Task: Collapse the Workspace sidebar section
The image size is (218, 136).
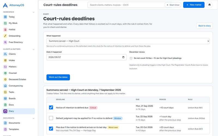Action: 34,12
